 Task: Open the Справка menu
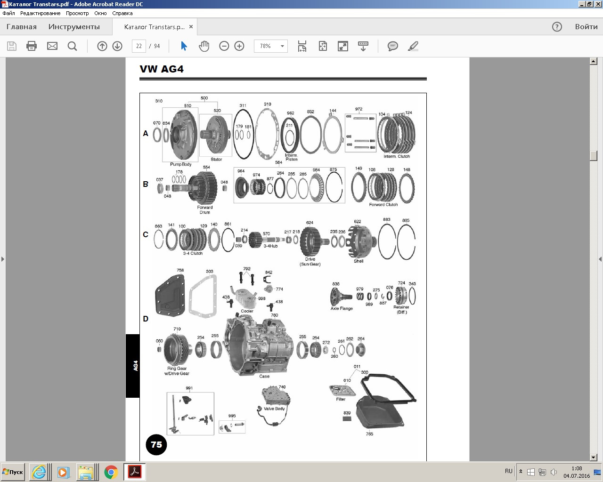[122, 13]
